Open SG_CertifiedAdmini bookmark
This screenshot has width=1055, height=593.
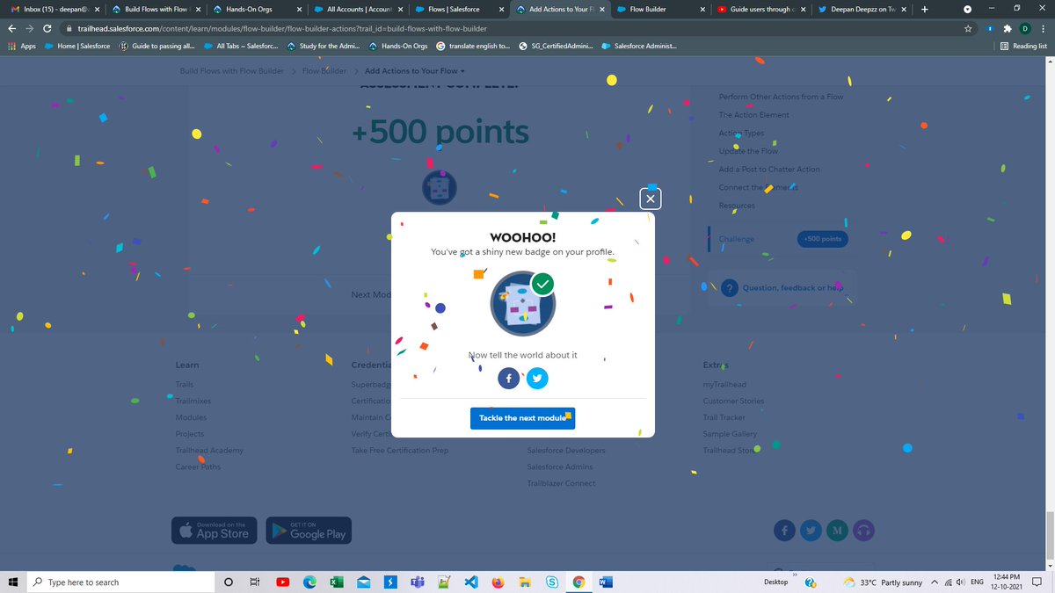tap(557, 46)
